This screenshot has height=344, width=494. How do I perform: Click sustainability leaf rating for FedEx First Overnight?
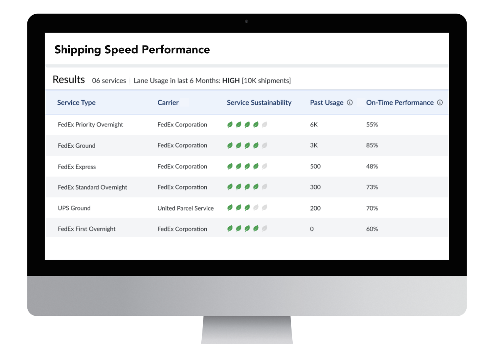point(247,229)
